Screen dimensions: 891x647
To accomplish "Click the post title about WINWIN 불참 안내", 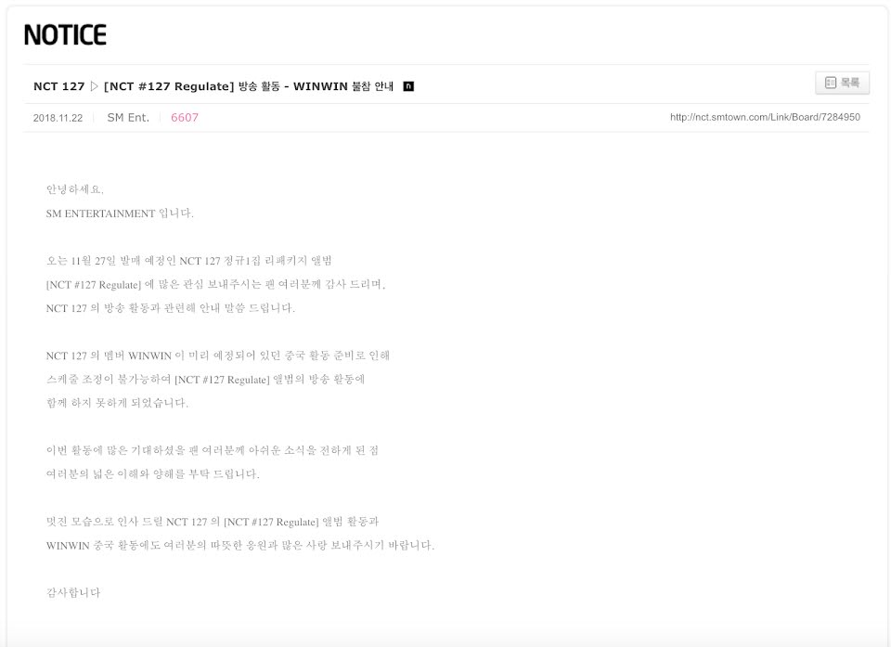I will point(249,86).
